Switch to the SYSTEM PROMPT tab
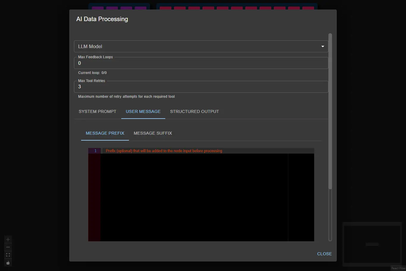406x271 pixels. [x=97, y=111]
